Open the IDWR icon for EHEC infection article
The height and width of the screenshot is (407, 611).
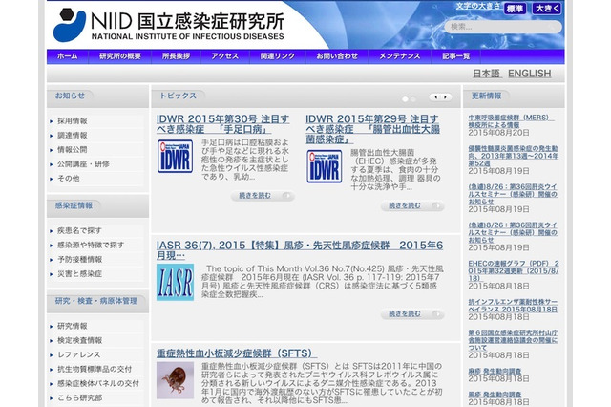click(324, 165)
